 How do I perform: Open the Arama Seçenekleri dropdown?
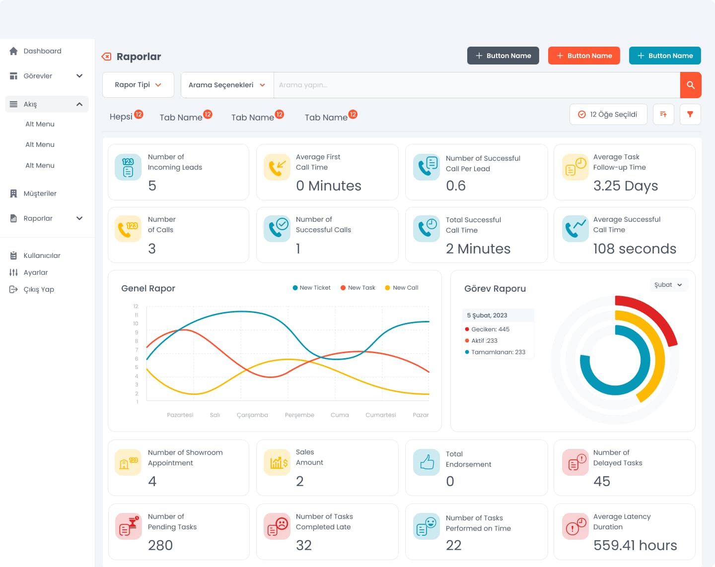[x=227, y=85]
